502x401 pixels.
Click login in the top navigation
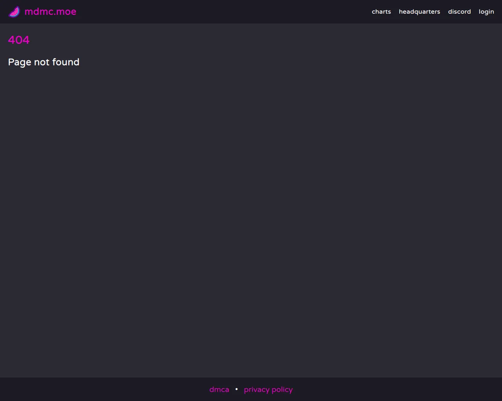(486, 12)
